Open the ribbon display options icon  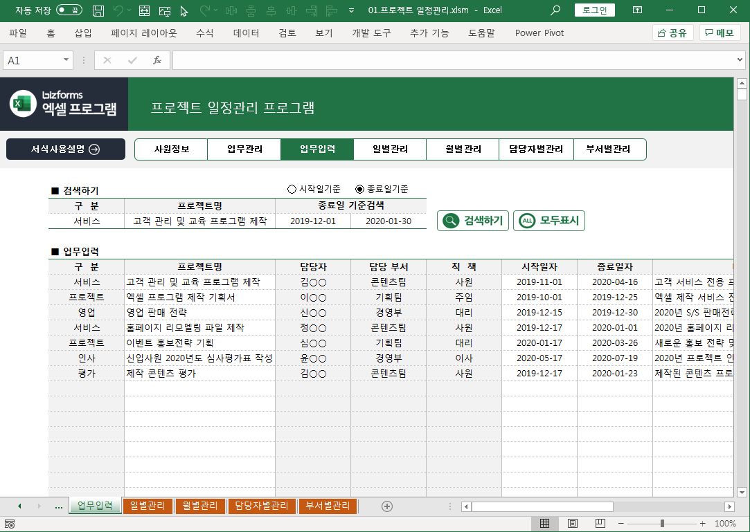pos(638,10)
